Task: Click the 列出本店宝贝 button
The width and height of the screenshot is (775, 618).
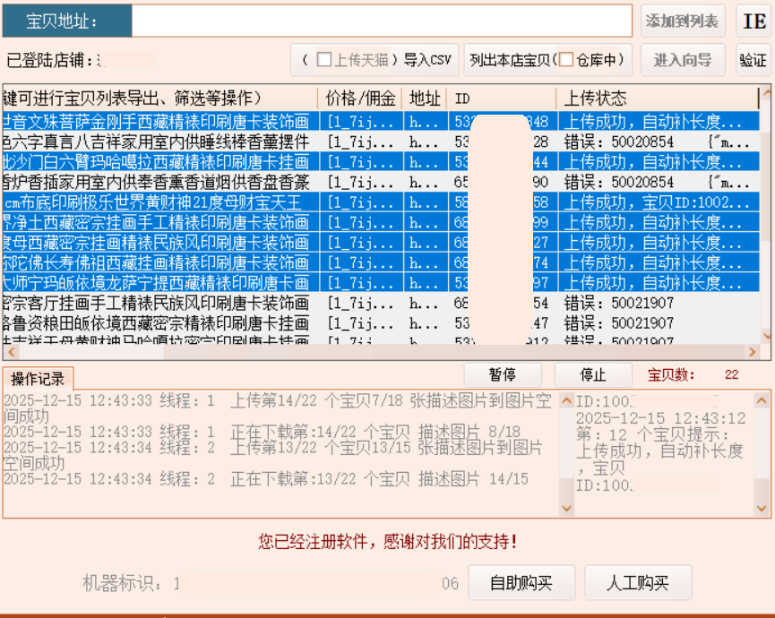Action: pyautogui.click(x=512, y=60)
